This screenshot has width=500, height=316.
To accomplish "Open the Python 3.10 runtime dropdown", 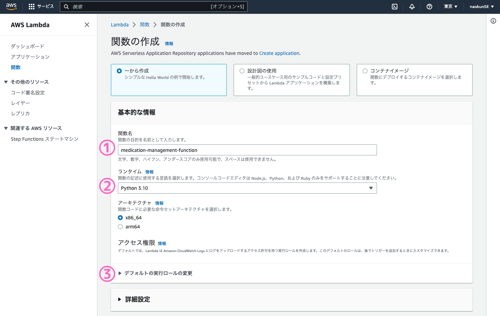I will [x=247, y=188].
